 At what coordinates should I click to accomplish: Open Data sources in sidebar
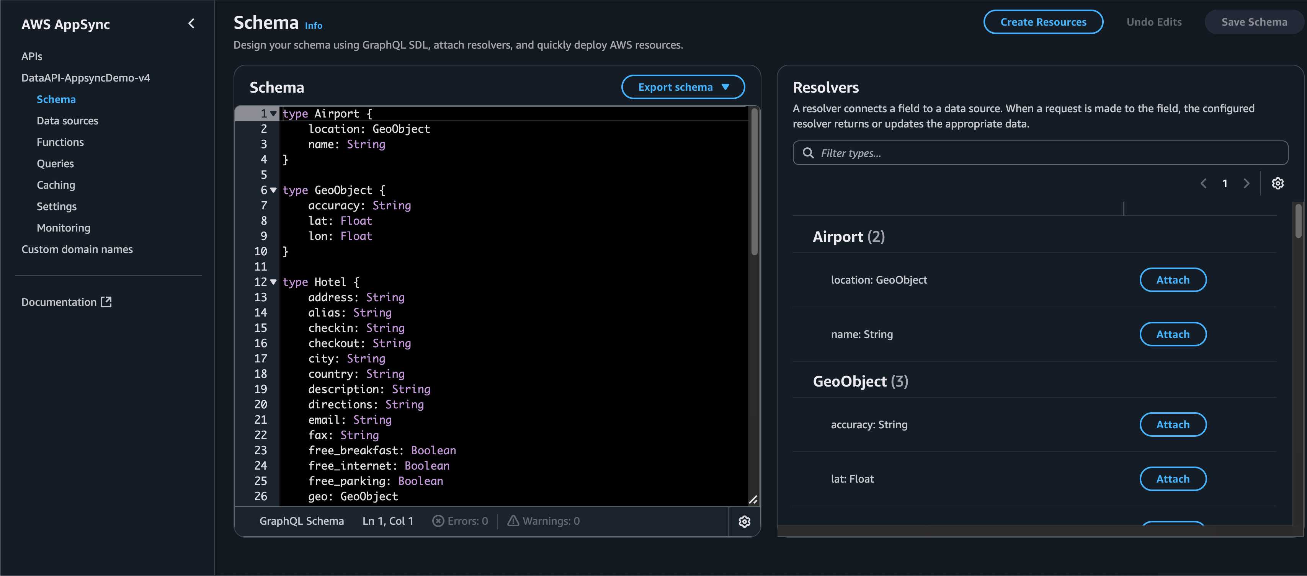[x=67, y=121]
